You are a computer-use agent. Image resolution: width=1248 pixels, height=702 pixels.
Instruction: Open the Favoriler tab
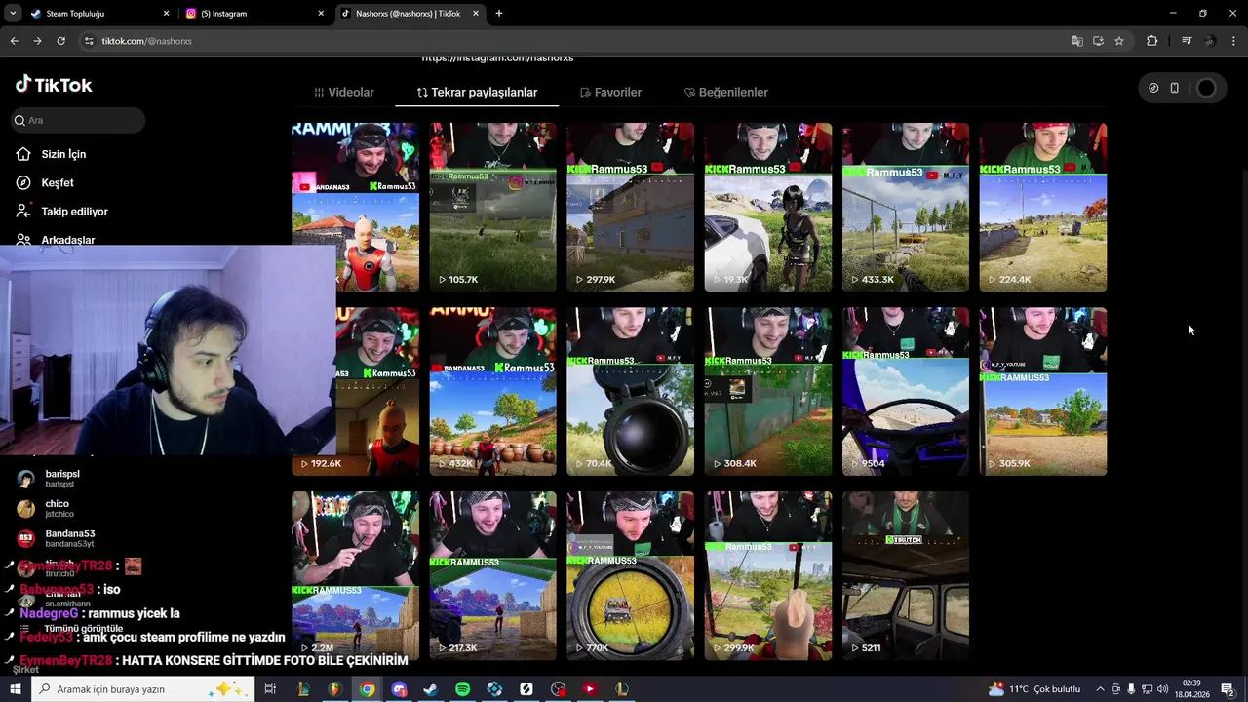click(x=610, y=92)
